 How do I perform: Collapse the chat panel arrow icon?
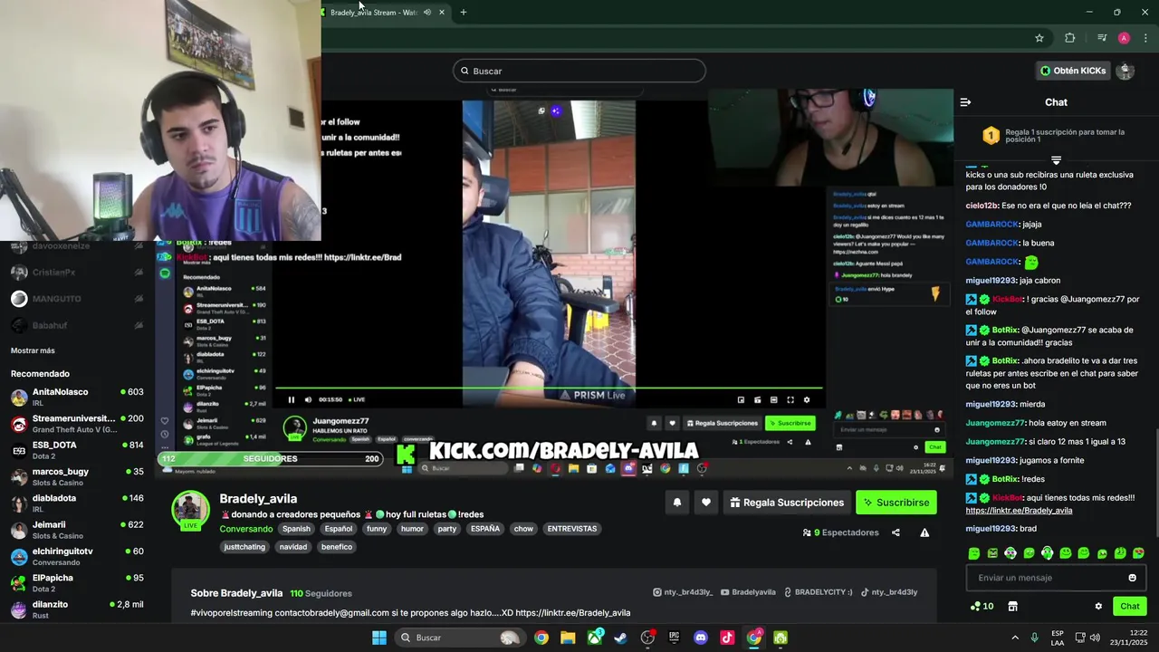click(x=965, y=102)
